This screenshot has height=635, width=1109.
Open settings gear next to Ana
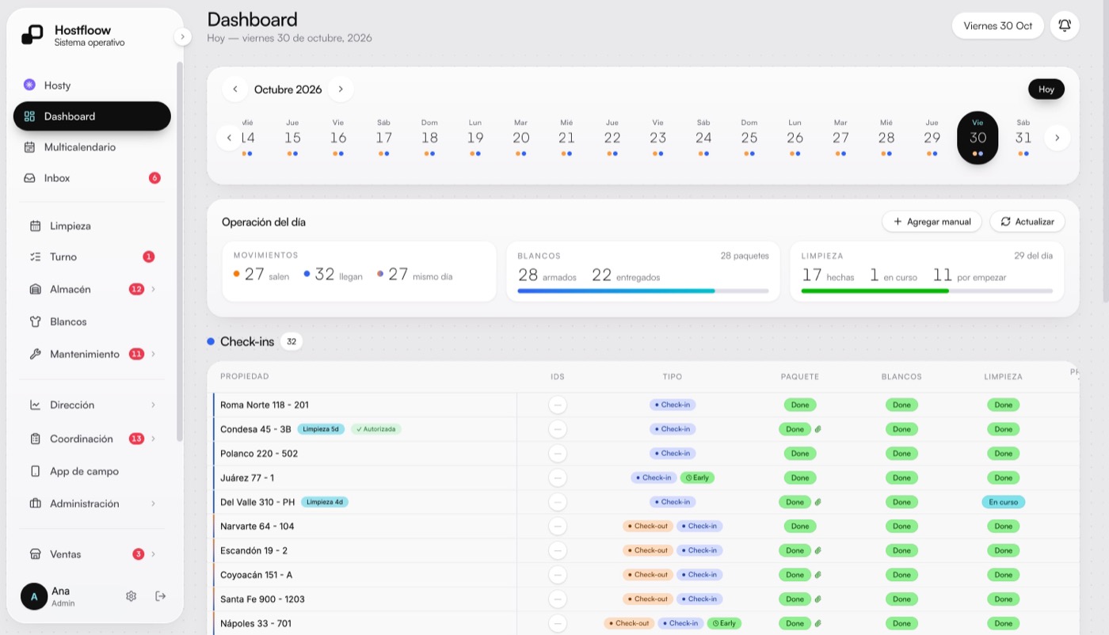(x=131, y=596)
